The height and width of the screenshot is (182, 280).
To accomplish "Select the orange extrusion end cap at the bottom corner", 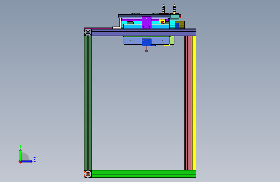I will tap(88, 174).
